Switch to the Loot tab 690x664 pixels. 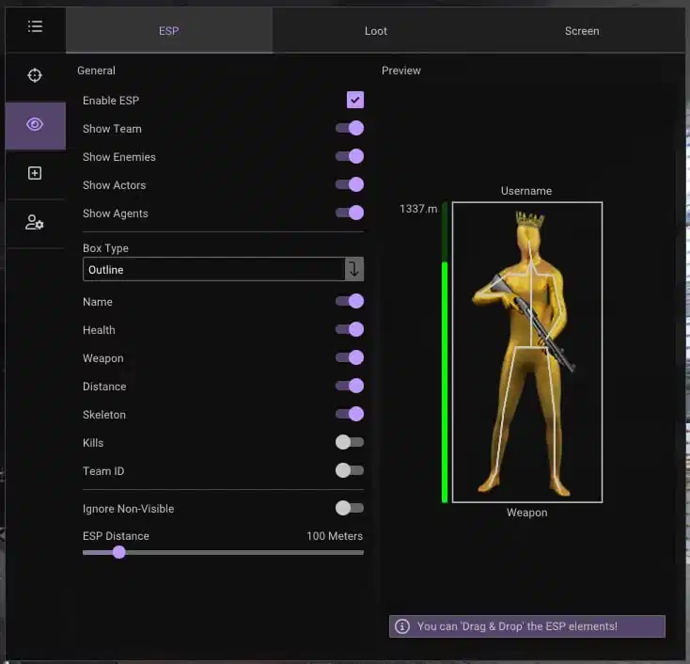tap(376, 31)
